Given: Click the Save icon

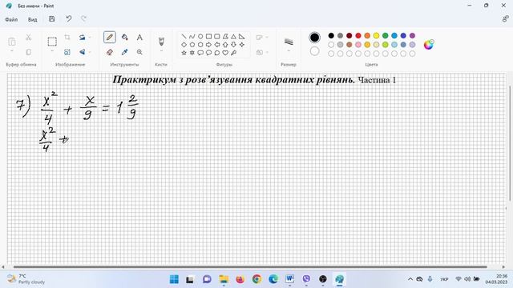Looking at the screenshot, I should click(51, 19).
